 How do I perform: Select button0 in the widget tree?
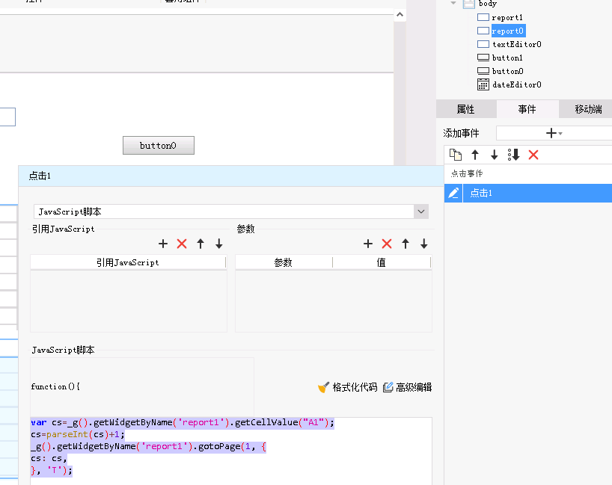point(507,71)
